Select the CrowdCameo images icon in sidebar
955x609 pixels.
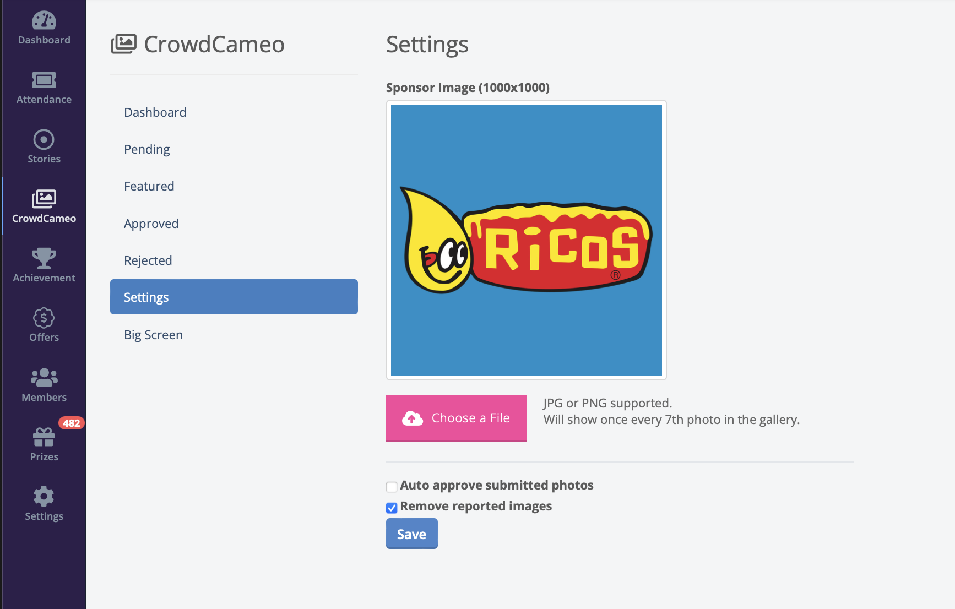pos(44,199)
